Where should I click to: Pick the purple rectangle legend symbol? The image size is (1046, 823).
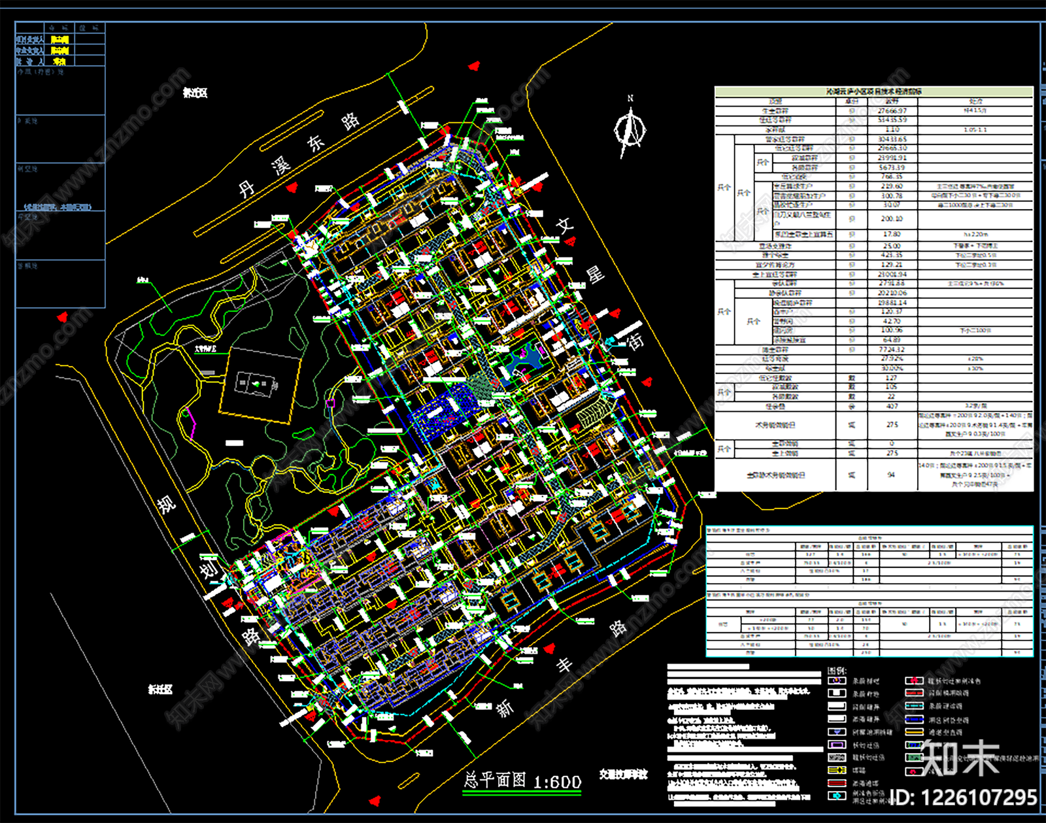pos(837,745)
